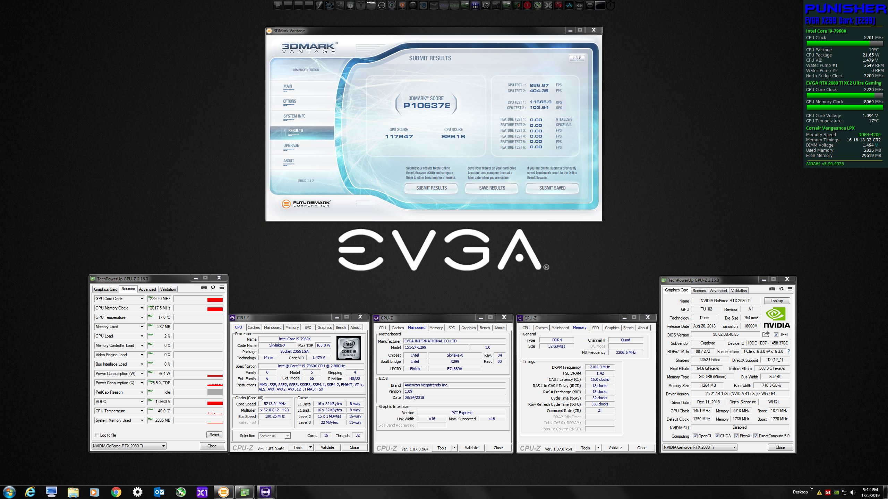Open GPU selector dropdown in GPU-Z Sensors window
Viewport: 888px width, 499px height.
tap(129, 446)
